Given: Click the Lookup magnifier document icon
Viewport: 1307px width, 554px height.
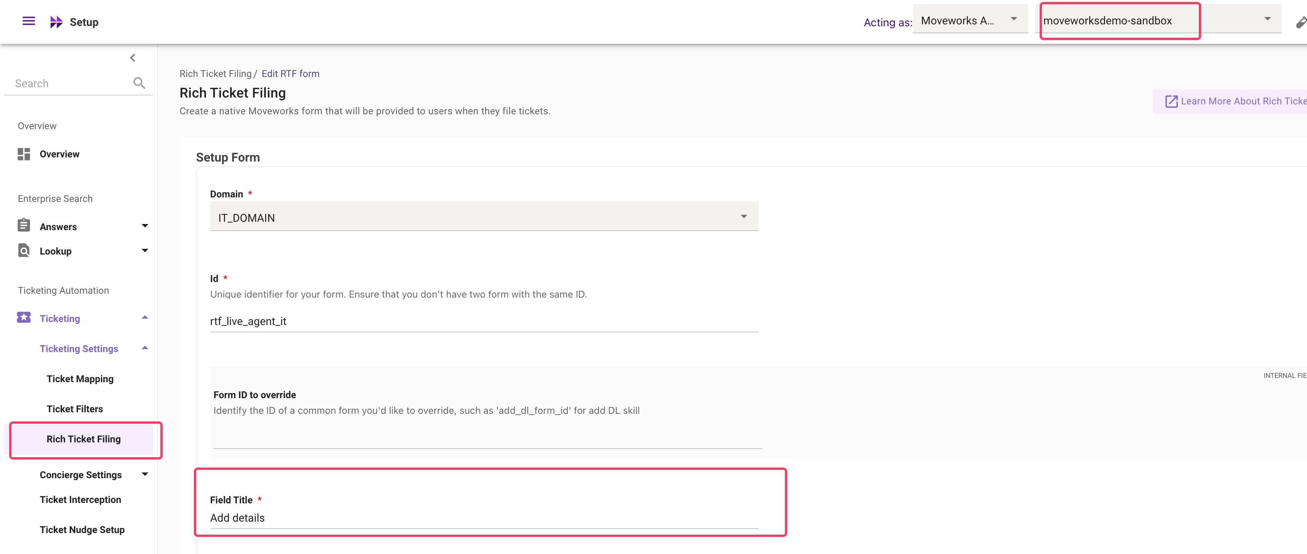Looking at the screenshot, I should (x=24, y=250).
